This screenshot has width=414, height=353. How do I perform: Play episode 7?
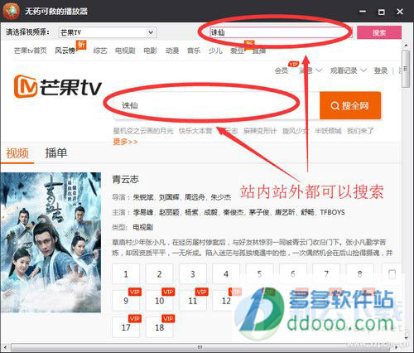coord(326,273)
